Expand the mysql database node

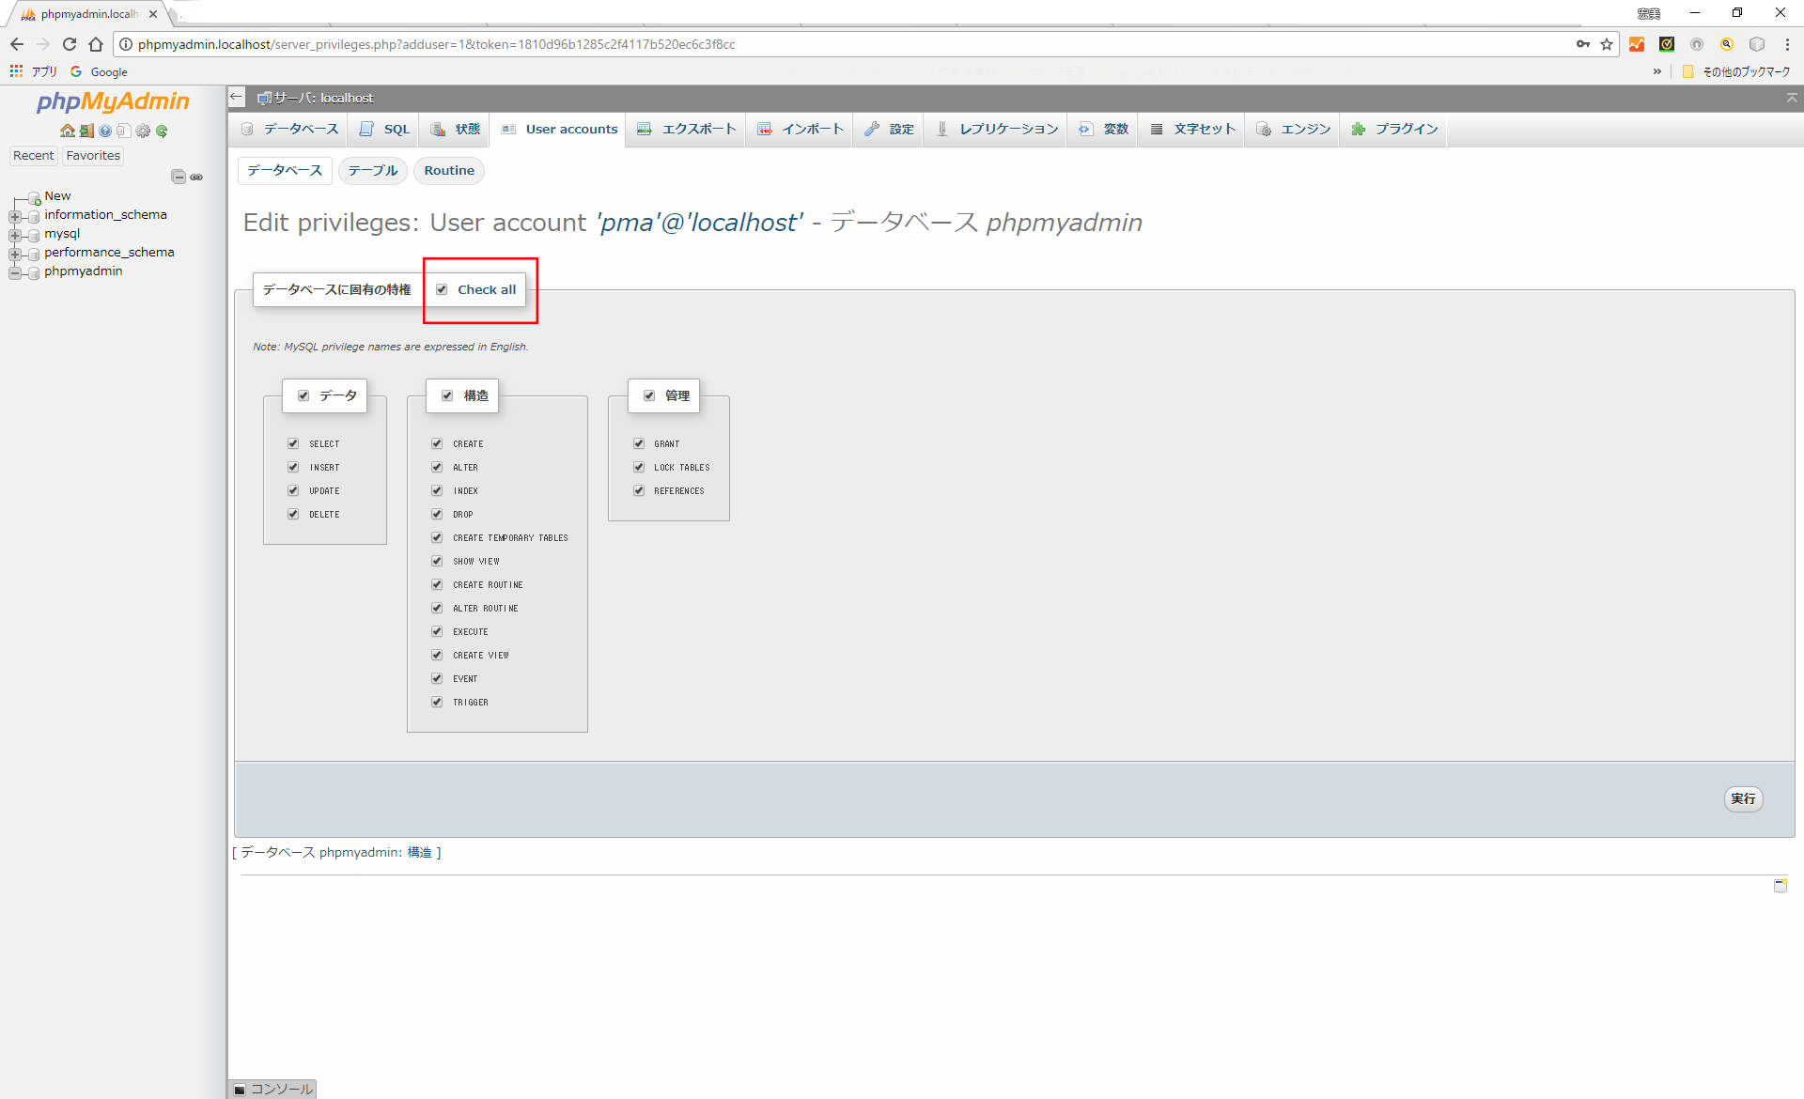[15, 235]
